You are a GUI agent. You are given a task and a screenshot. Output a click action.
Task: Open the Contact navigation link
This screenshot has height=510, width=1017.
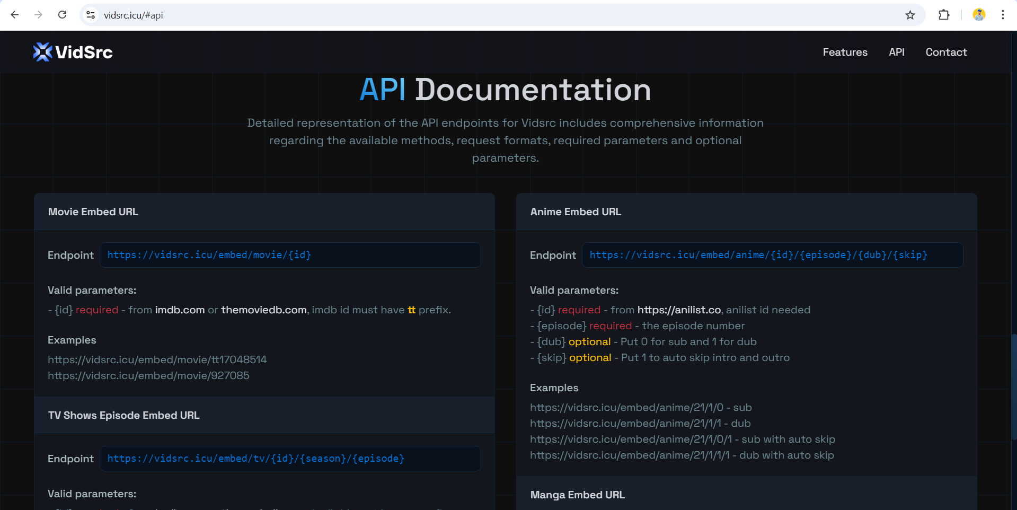tap(945, 52)
